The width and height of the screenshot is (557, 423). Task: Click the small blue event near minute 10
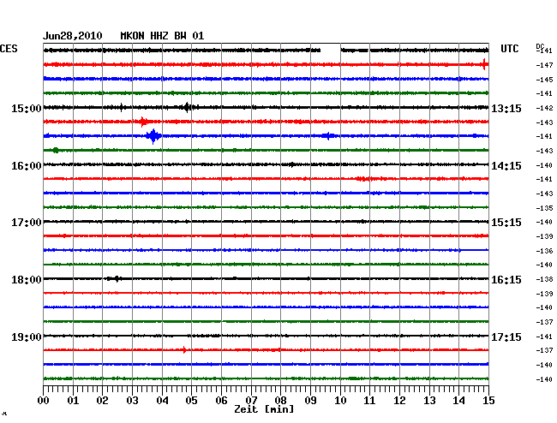[x=328, y=135]
